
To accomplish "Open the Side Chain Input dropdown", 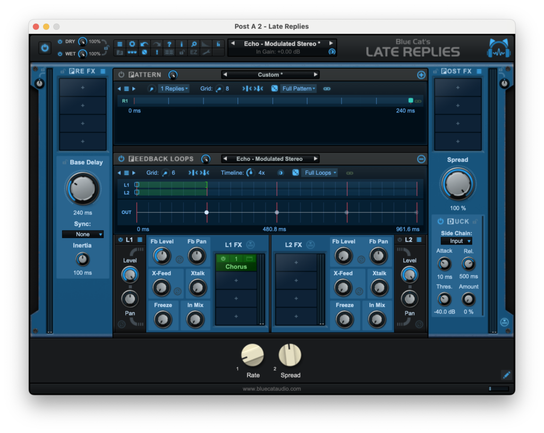I will pyautogui.click(x=456, y=241).
